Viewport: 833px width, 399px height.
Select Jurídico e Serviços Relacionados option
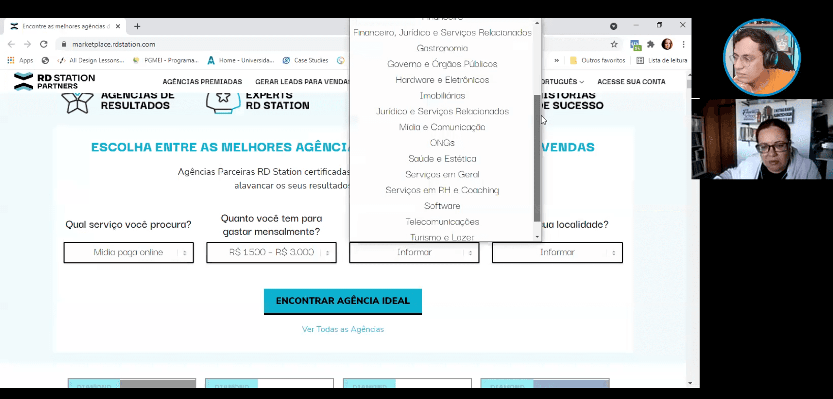point(442,111)
